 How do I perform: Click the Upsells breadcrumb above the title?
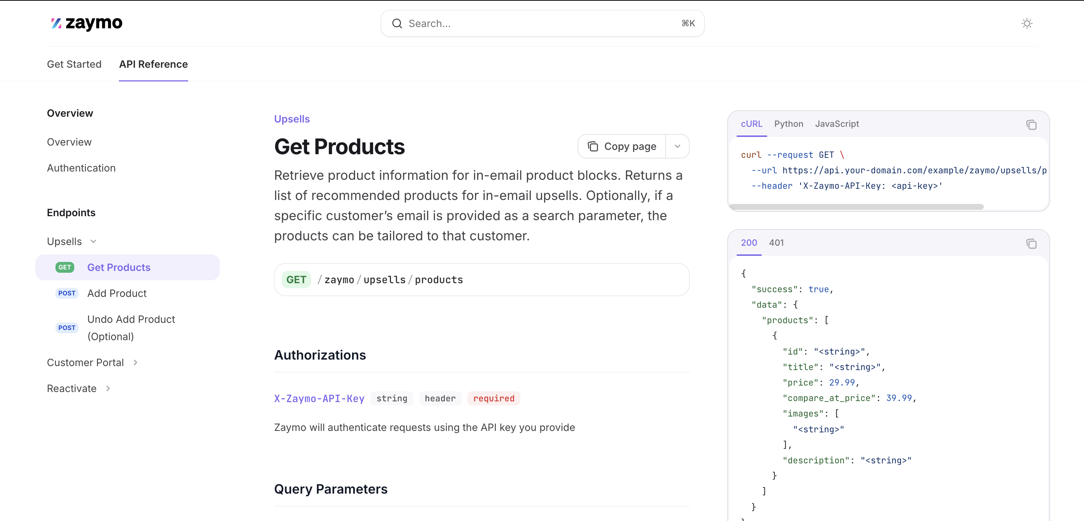[x=292, y=119]
